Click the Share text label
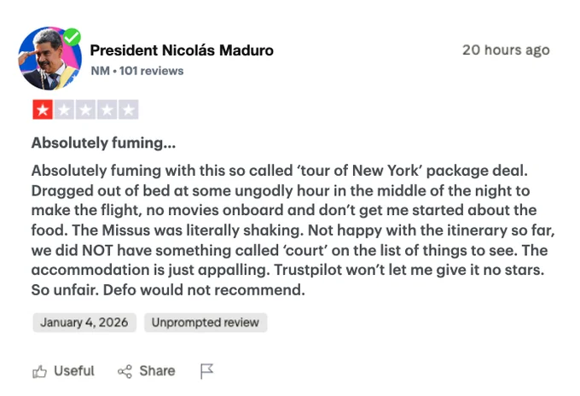This screenshot has height=396, width=580. coord(157,370)
